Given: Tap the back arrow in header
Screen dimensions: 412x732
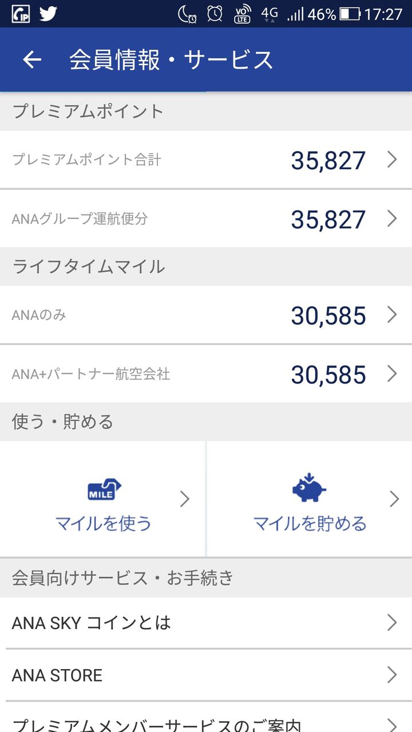Looking at the screenshot, I should click(32, 60).
